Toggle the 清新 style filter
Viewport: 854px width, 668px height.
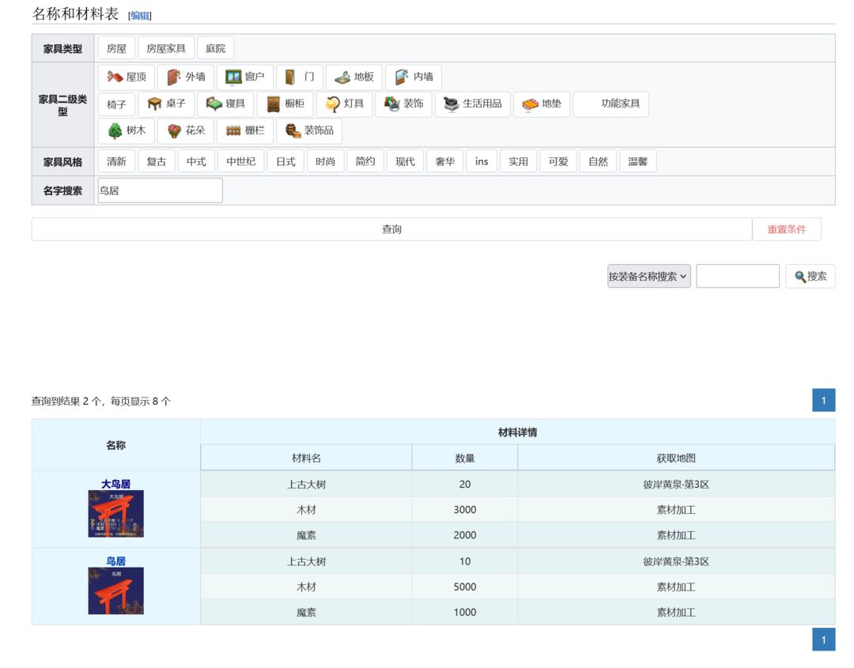coord(116,161)
